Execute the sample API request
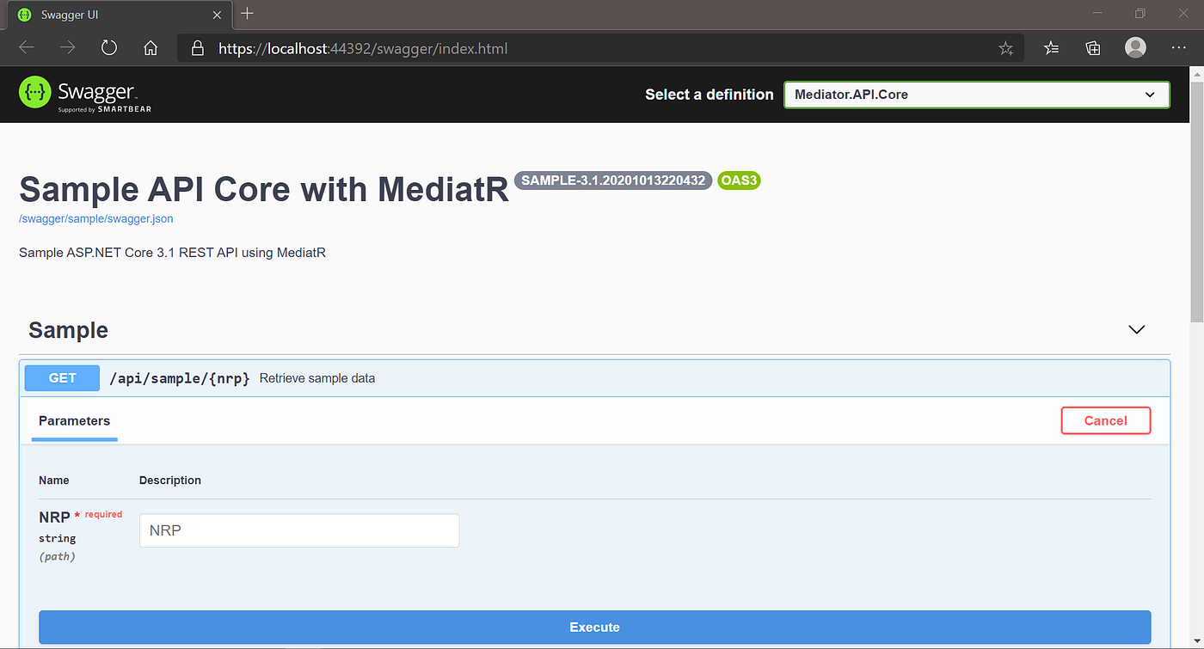1204x649 pixels. (x=594, y=627)
